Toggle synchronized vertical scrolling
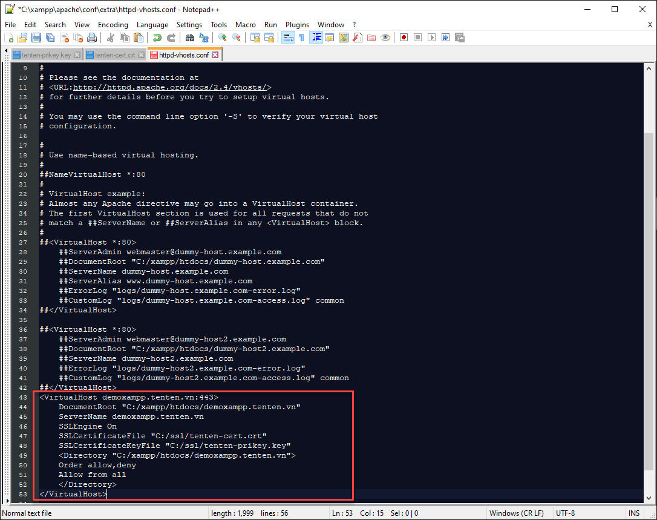The height and width of the screenshot is (520, 657). coord(255,38)
